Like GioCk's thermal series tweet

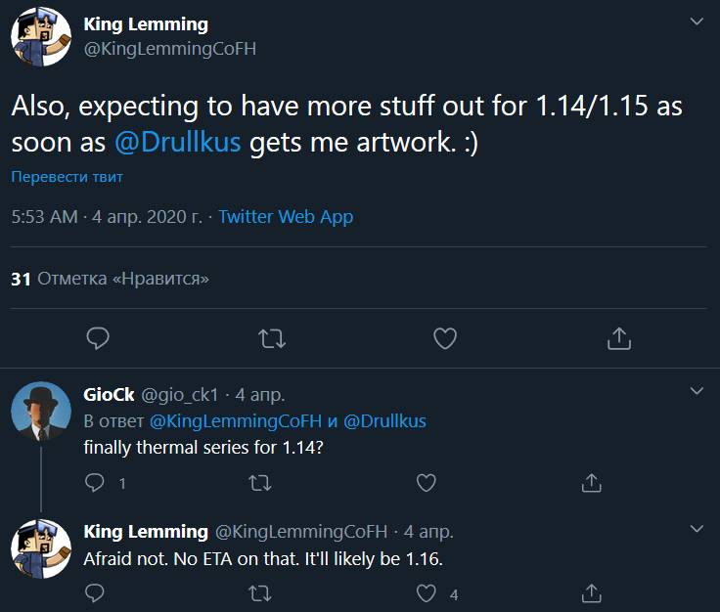pyautogui.click(x=426, y=483)
